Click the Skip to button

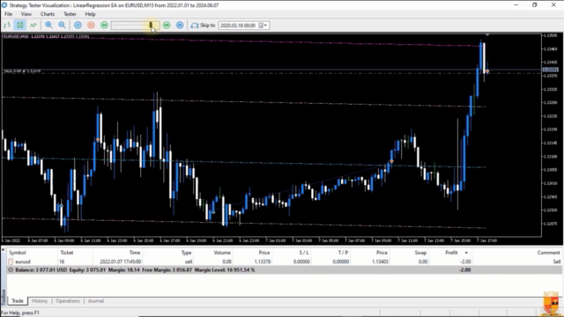point(204,26)
